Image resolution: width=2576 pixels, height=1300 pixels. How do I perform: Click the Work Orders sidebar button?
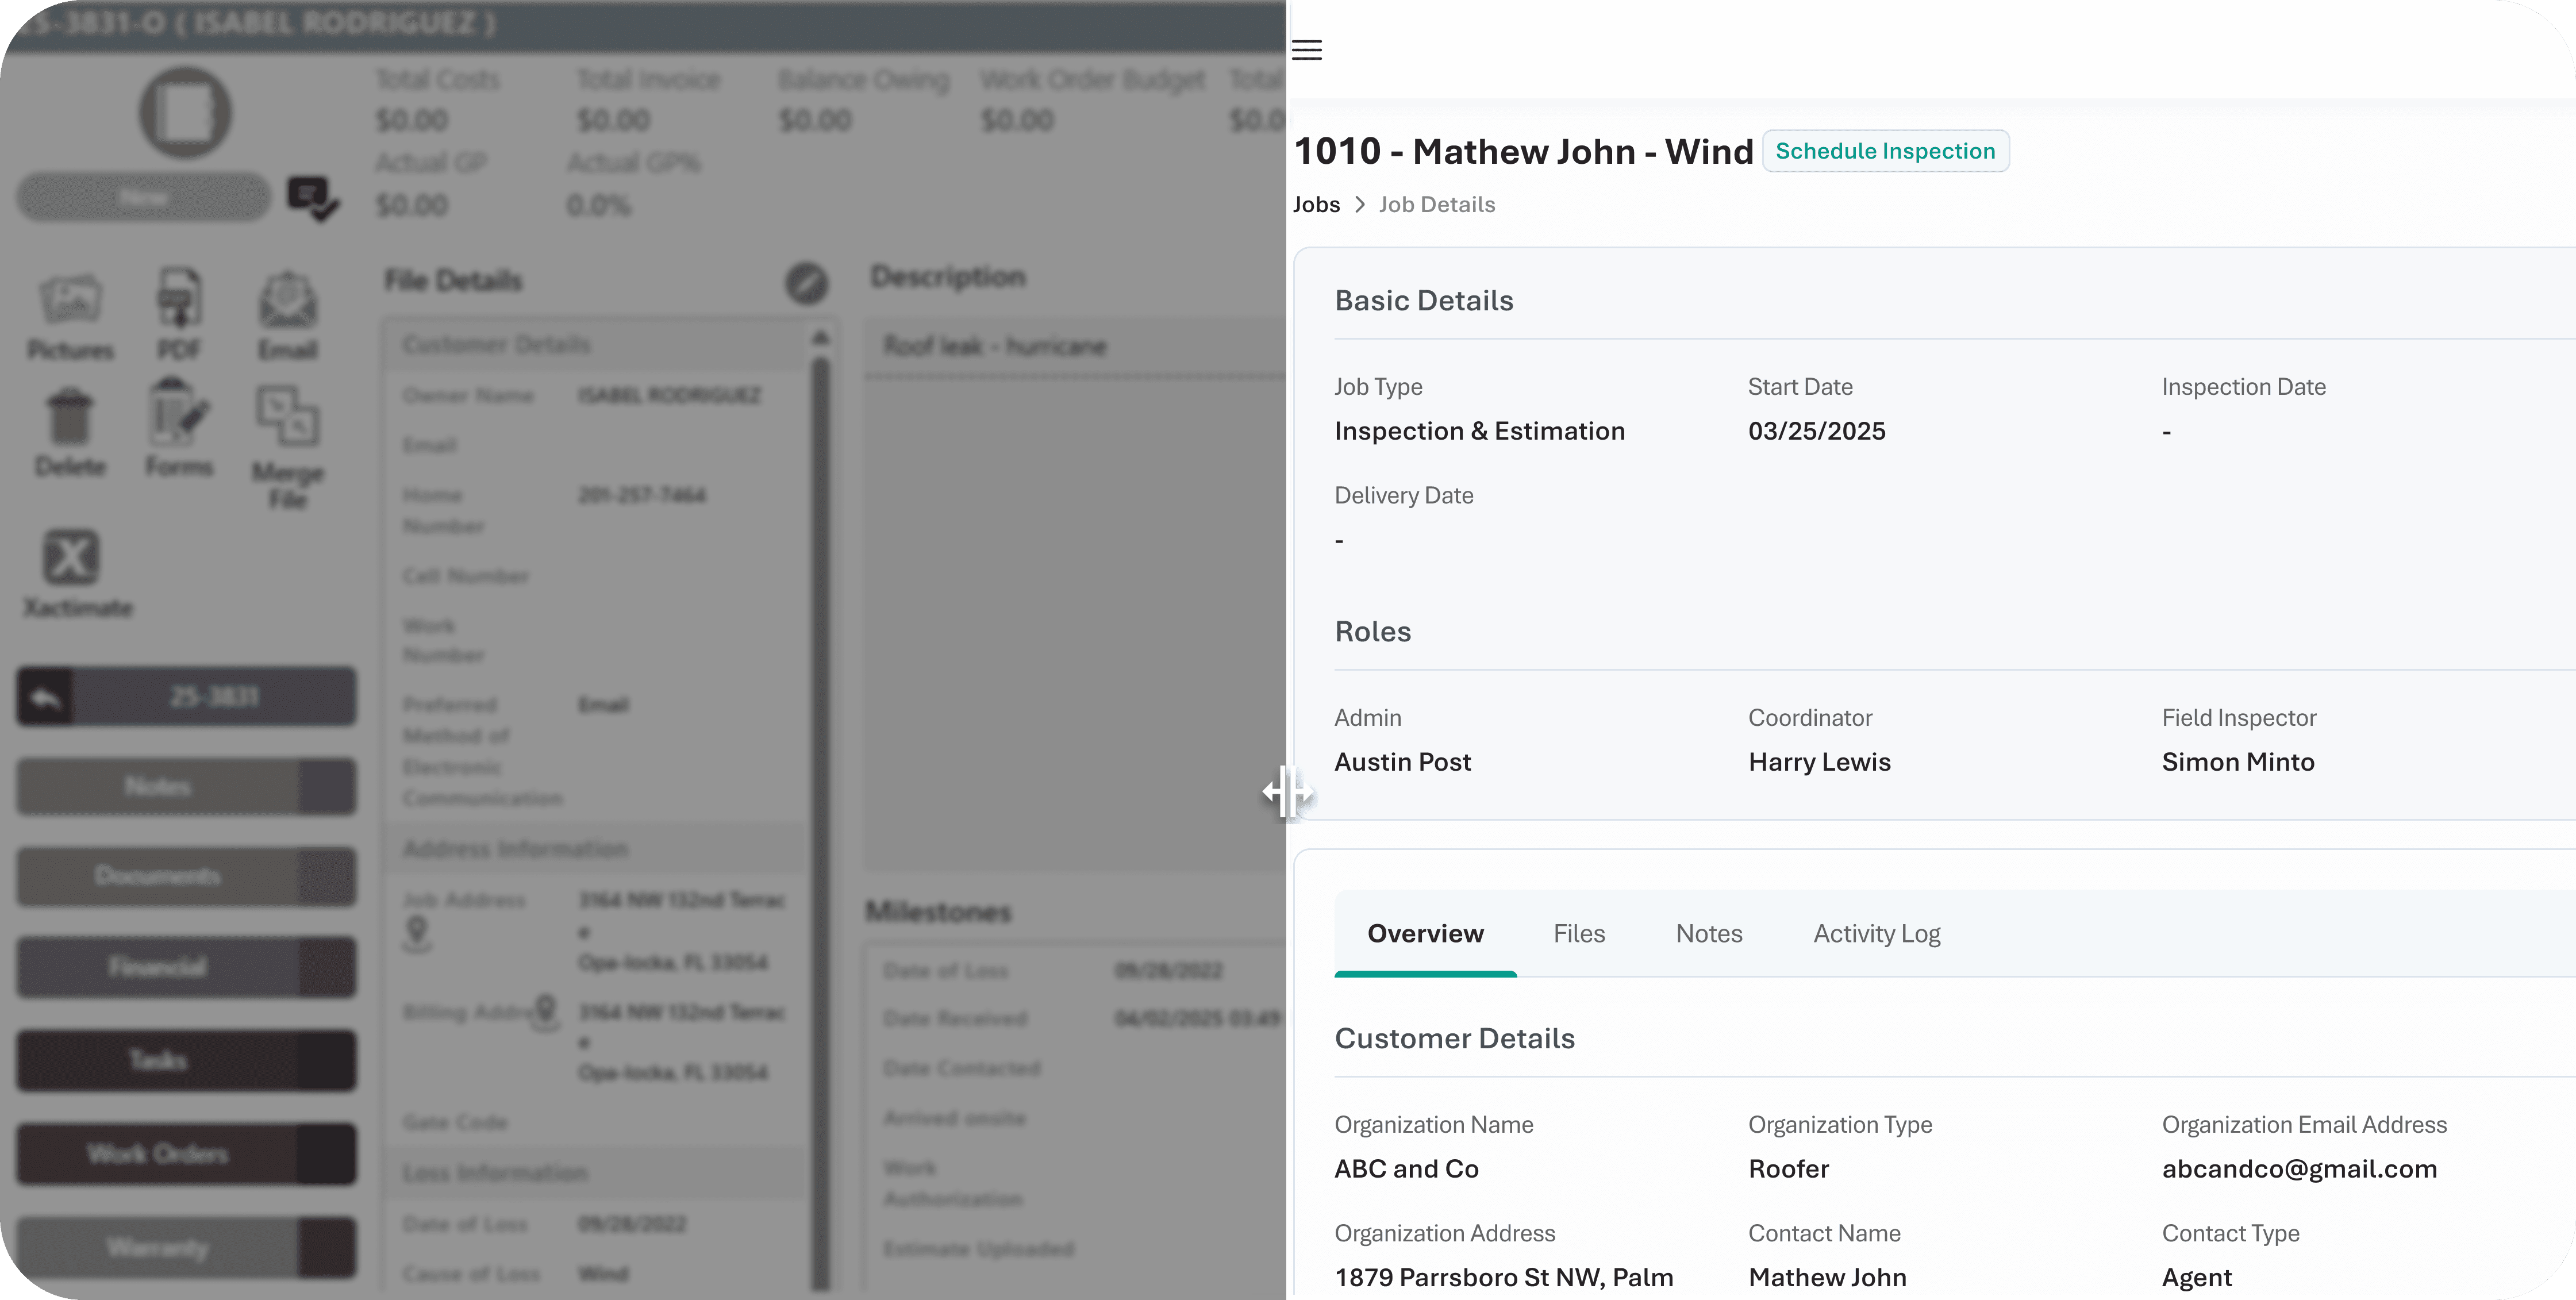pyautogui.click(x=158, y=1154)
